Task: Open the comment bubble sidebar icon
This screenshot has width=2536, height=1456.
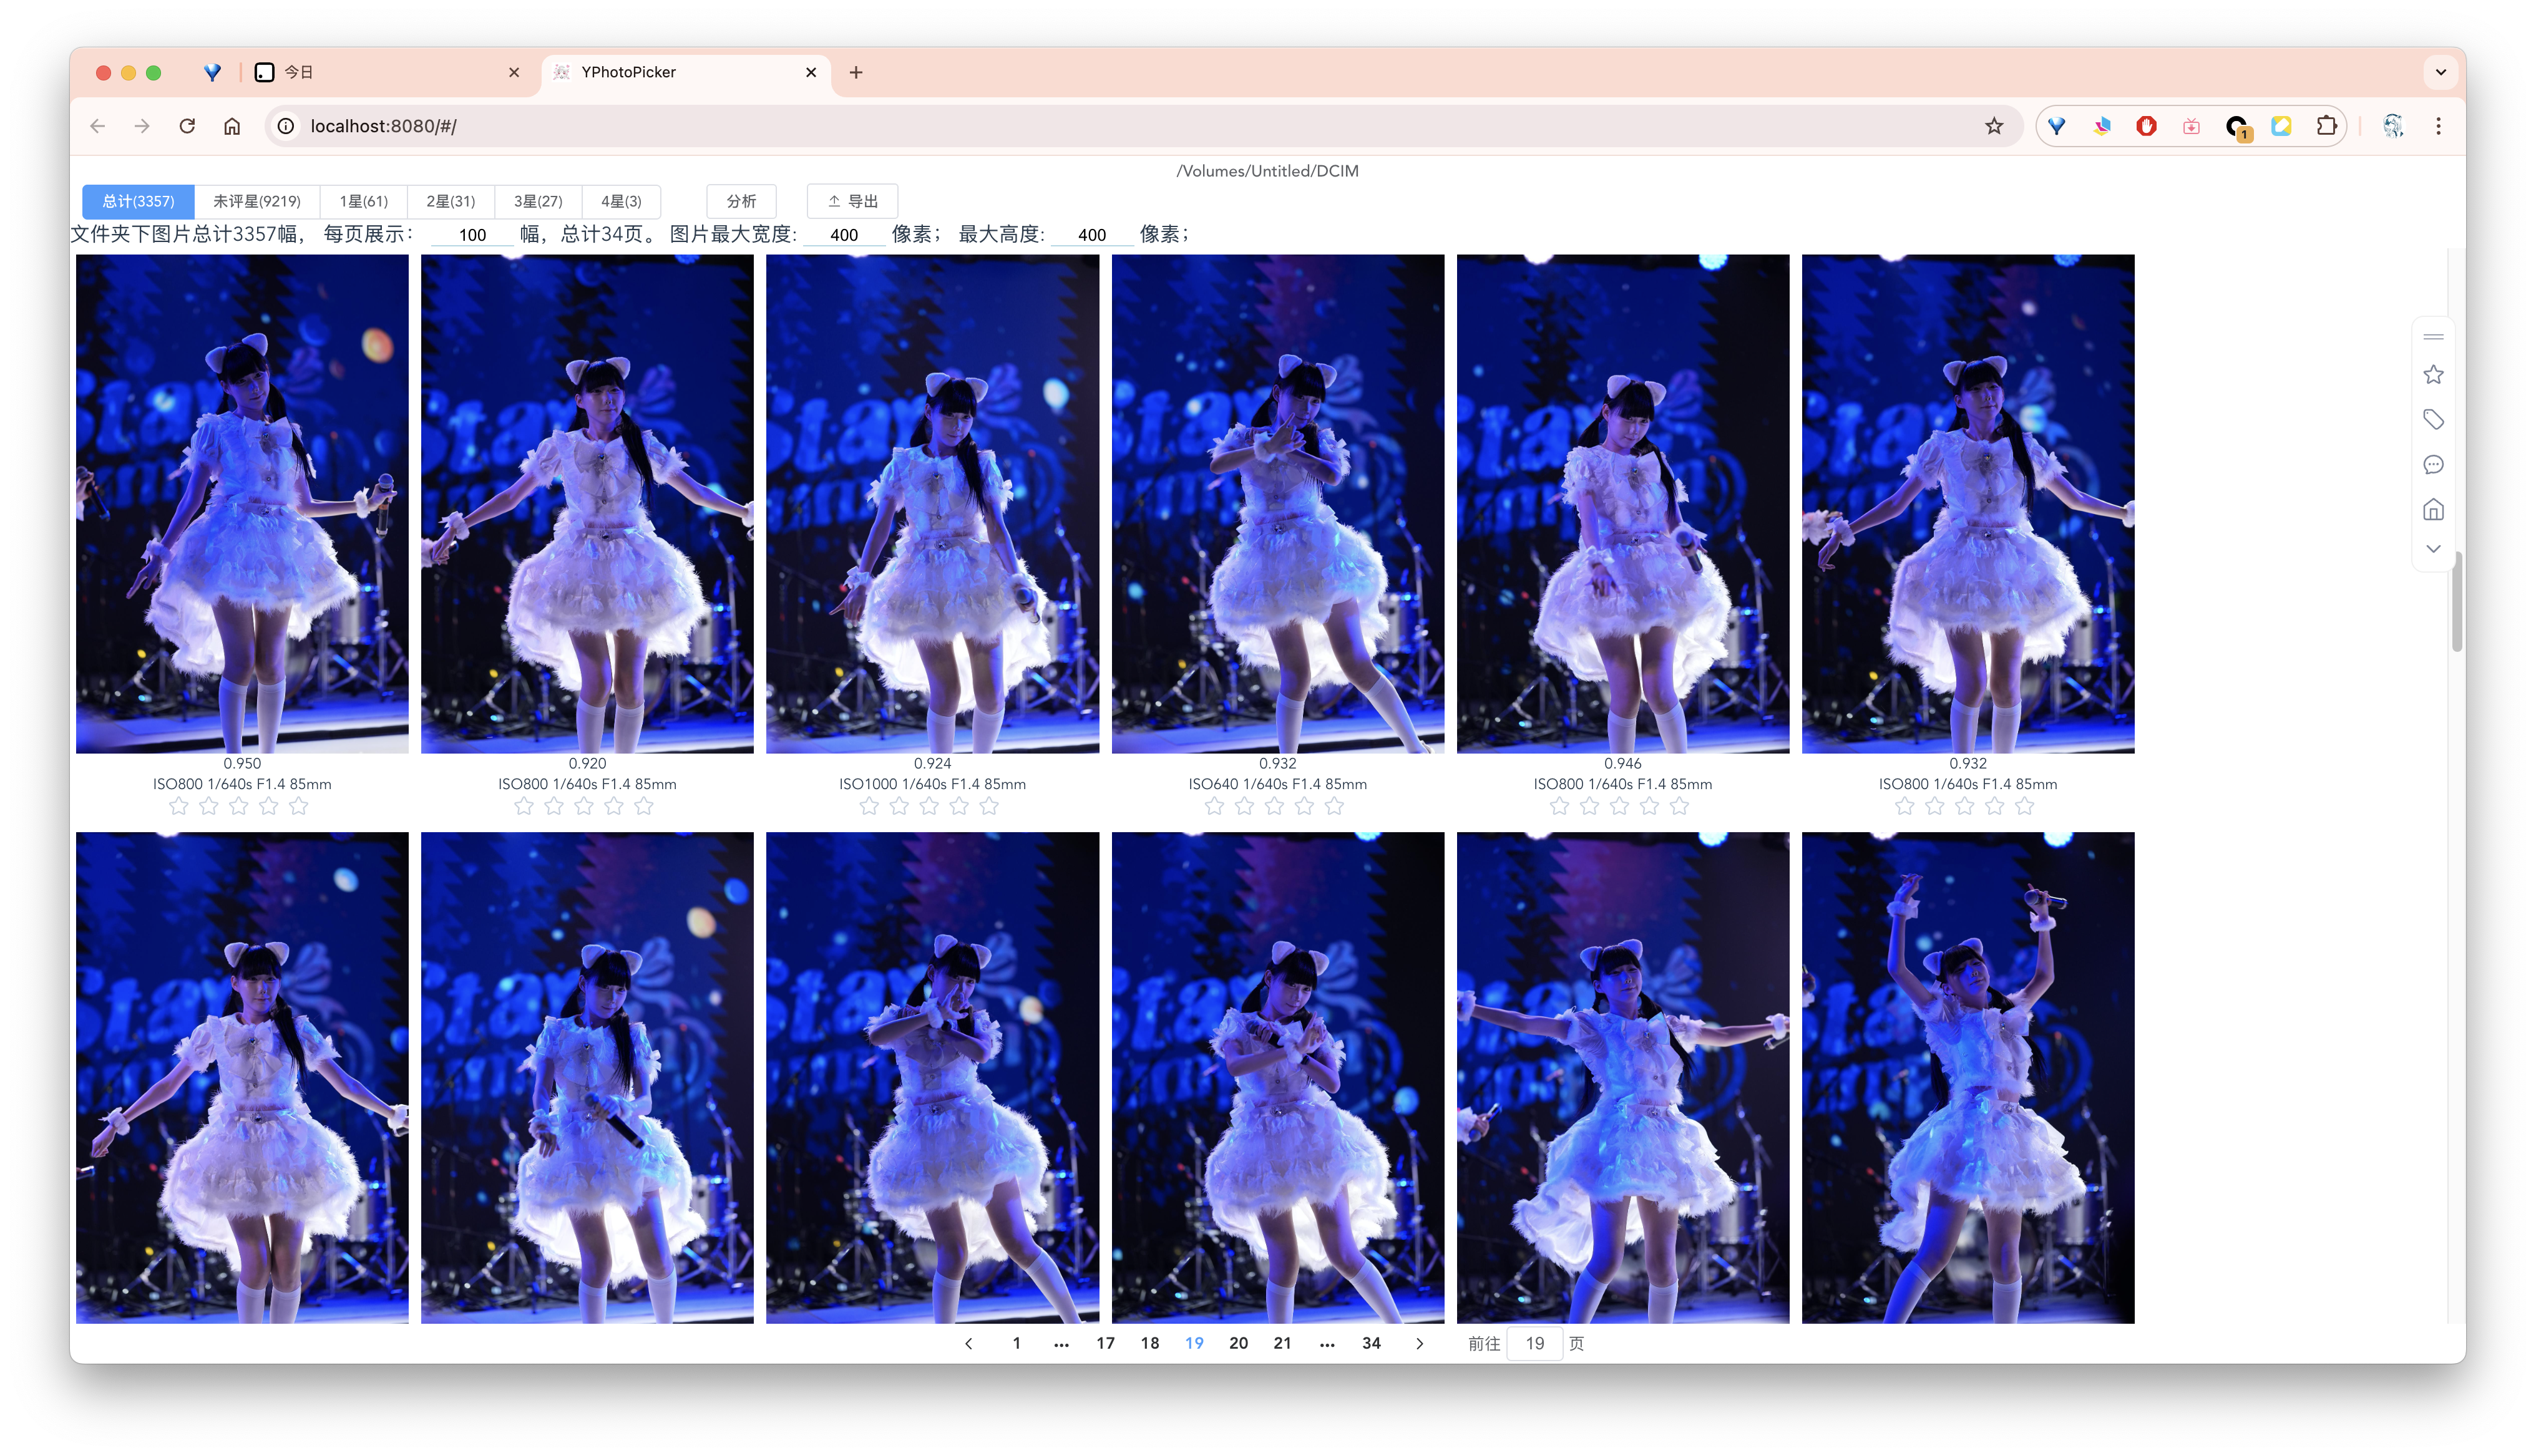Action: pyautogui.click(x=2433, y=465)
